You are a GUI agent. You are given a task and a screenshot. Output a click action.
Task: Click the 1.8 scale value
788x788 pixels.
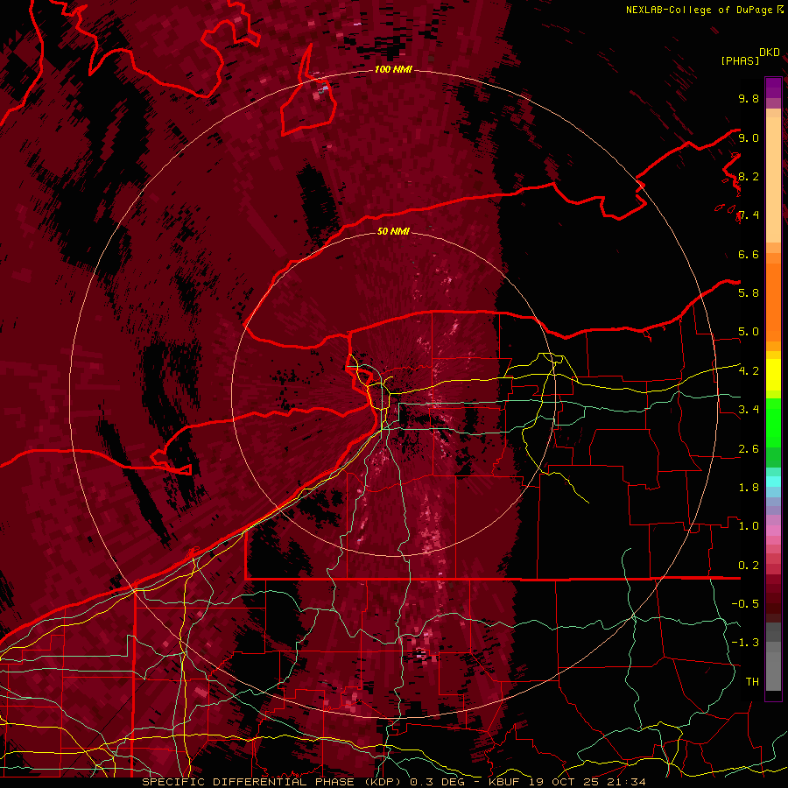(749, 488)
